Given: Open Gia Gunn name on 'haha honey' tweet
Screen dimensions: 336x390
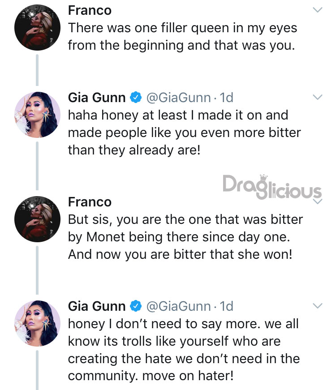Looking at the screenshot, I should (97, 98).
